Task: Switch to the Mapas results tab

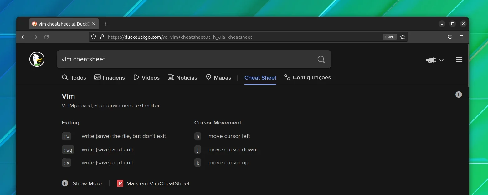Action: coord(218,77)
